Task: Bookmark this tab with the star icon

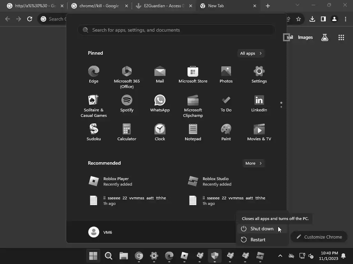Action: [299, 19]
